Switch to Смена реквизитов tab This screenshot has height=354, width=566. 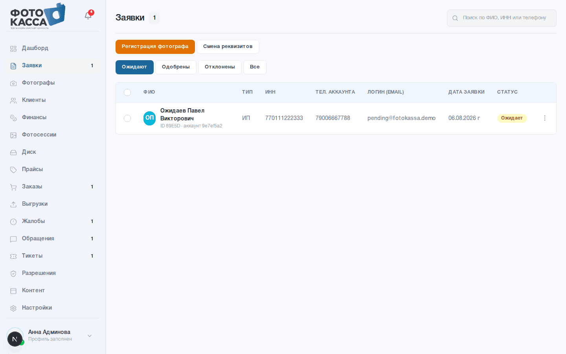coord(228,47)
